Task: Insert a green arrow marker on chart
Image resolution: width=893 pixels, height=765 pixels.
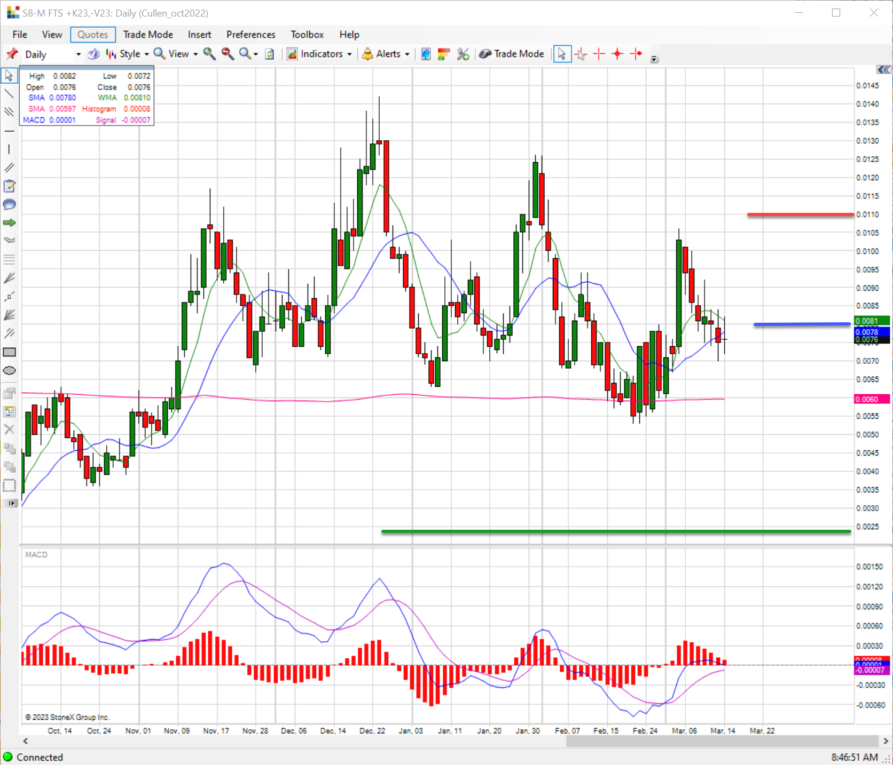Action: pyautogui.click(x=9, y=222)
